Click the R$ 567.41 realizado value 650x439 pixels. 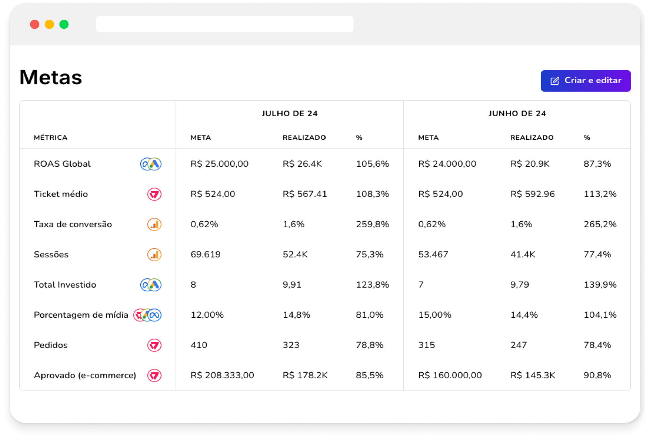pos(305,194)
